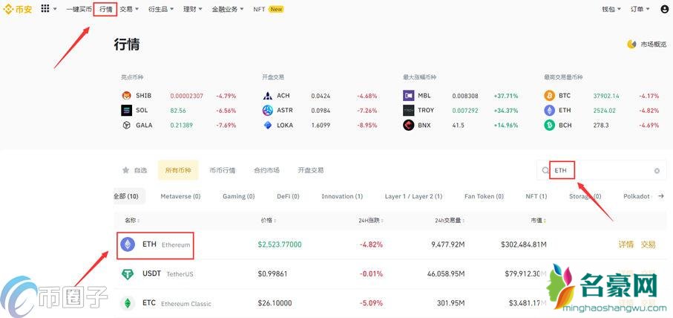Screen dimensions: 673x318
Task: Expand the 钱包 wallet dropdown
Action: pos(611,9)
